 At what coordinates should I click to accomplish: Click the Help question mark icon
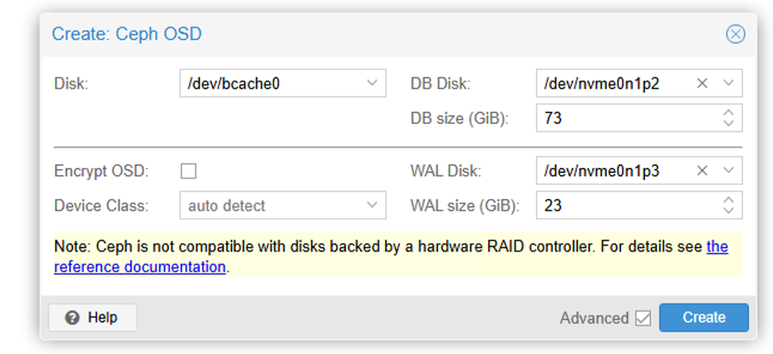coord(72,318)
